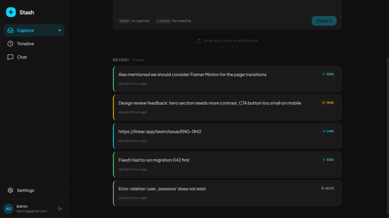
Task: Click the AD user avatar
Action: 8,208
